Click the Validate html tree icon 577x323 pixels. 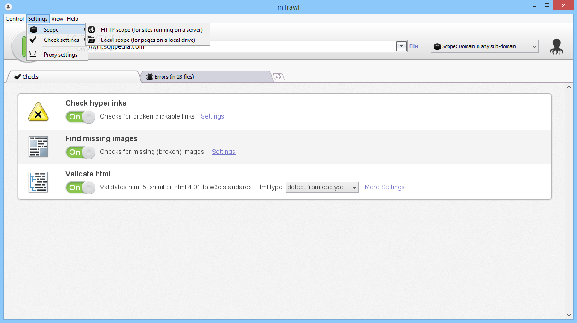[38, 182]
